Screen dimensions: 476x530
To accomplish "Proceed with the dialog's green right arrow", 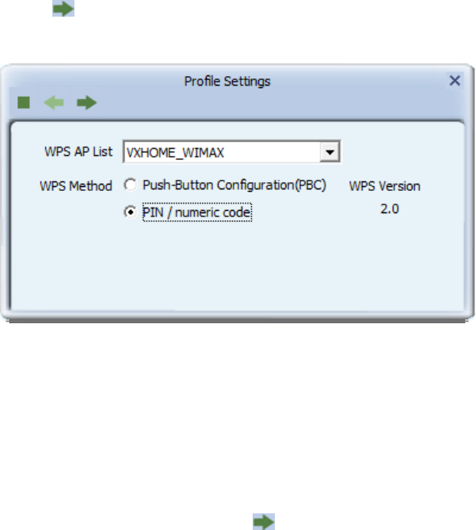I will coord(87,103).
